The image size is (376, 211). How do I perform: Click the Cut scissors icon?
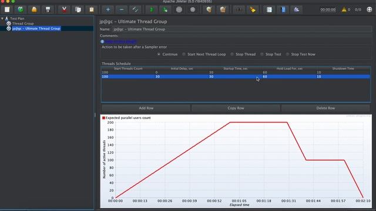(64, 9)
